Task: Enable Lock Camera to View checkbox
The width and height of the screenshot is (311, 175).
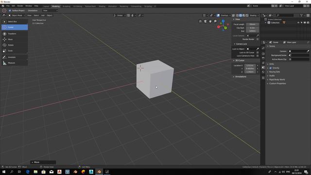Action: pos(258,56)
